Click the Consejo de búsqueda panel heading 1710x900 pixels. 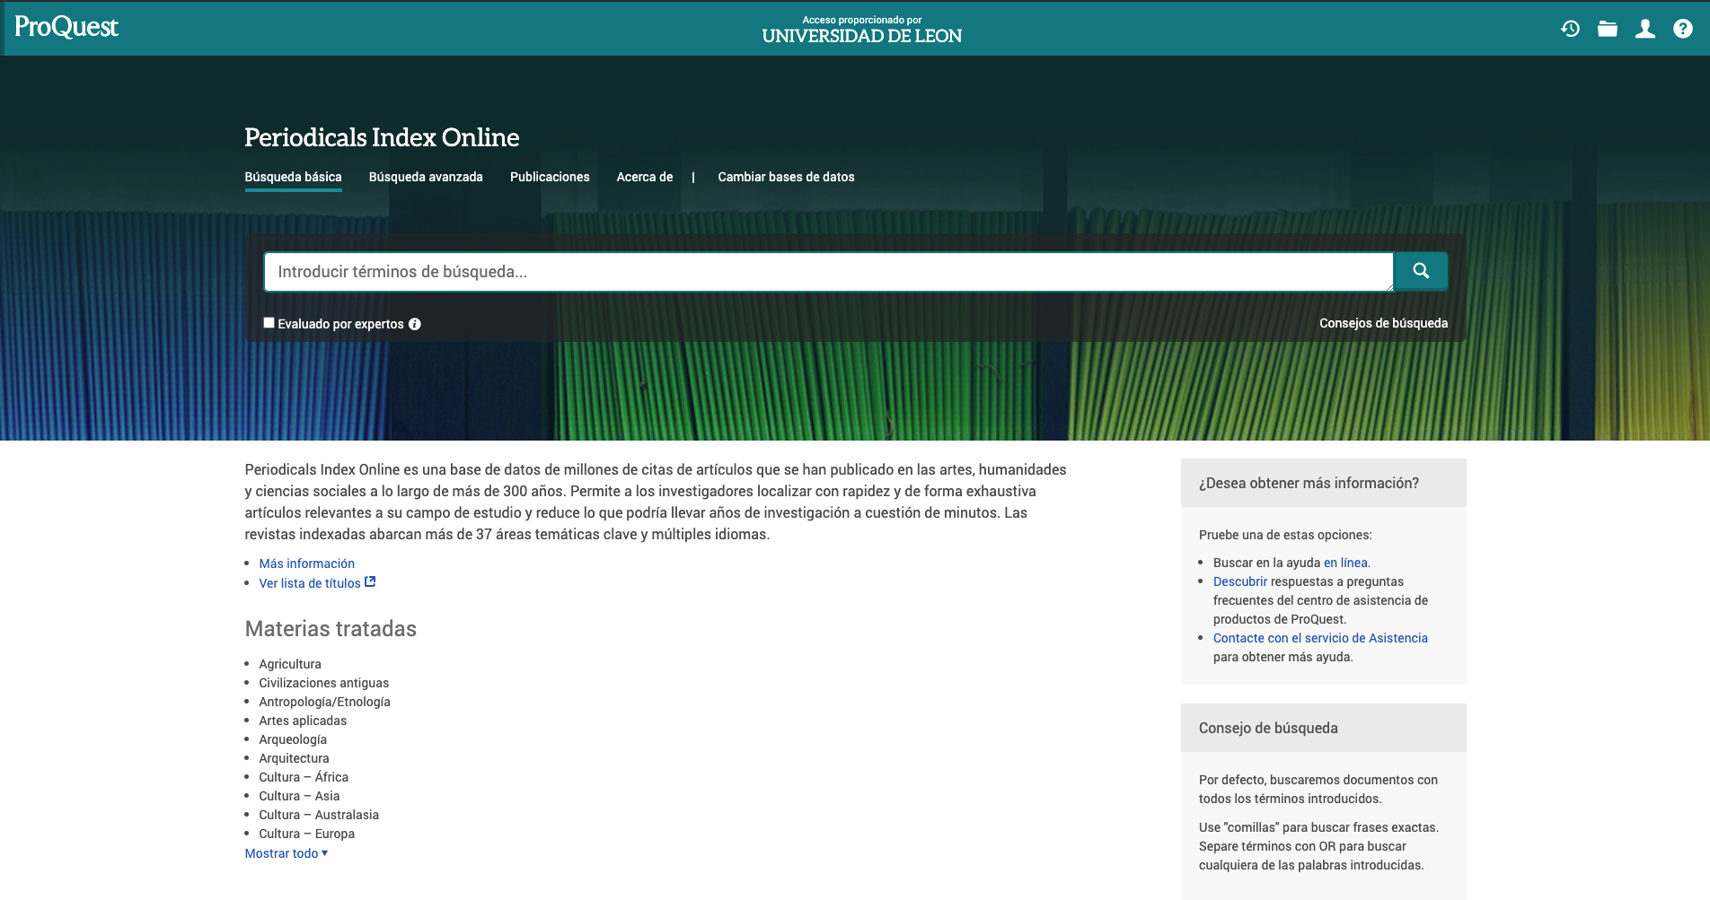(1268, 728)
